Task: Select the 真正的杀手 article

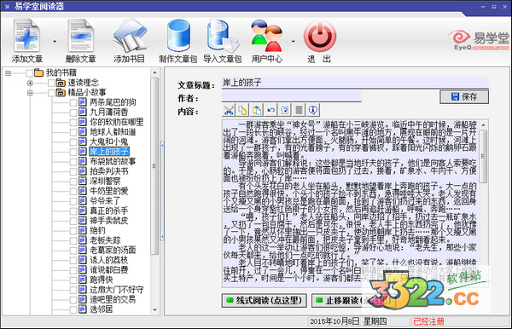Action: (x=109, y=211)
